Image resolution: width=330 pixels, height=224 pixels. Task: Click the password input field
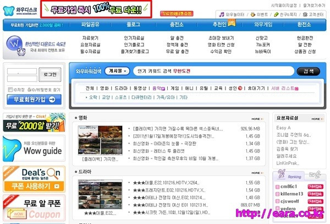[22, 79]
